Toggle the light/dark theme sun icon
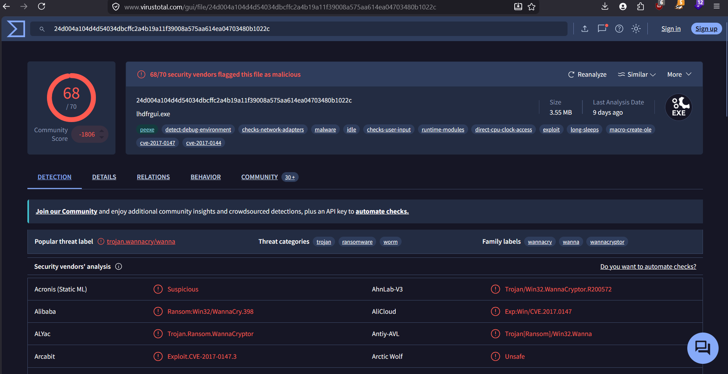Screen dimensions: 728x374 (636, 29)
